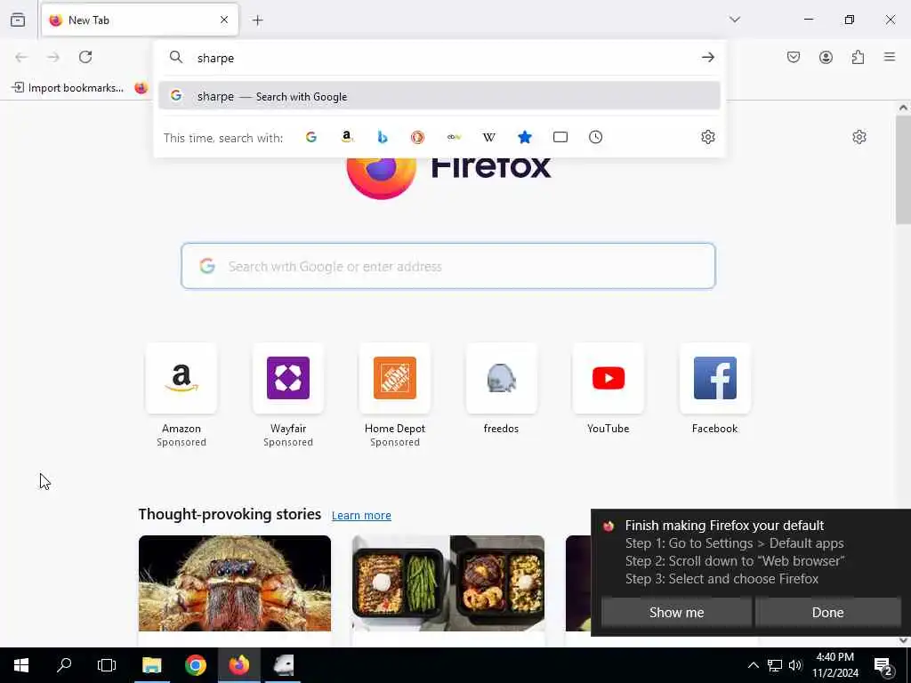This screenshot has width=911, height=683.
Task: Reload the current page
Action: point(85,57)
